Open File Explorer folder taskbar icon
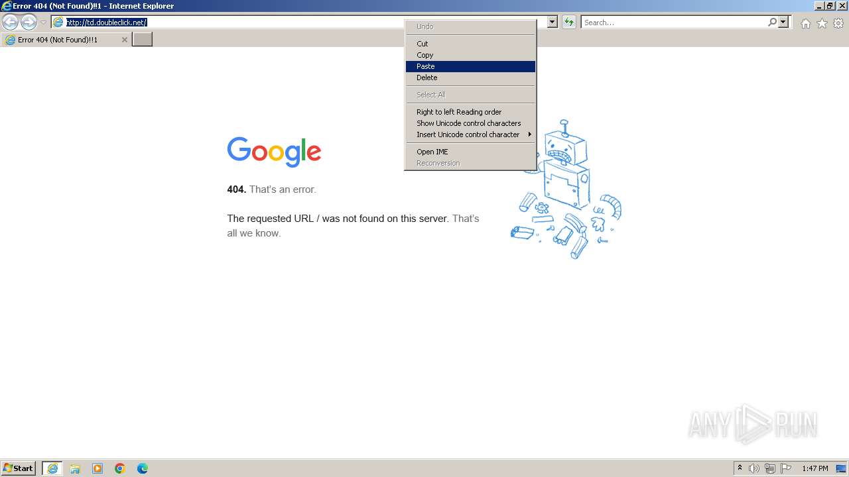 (75, 468)
